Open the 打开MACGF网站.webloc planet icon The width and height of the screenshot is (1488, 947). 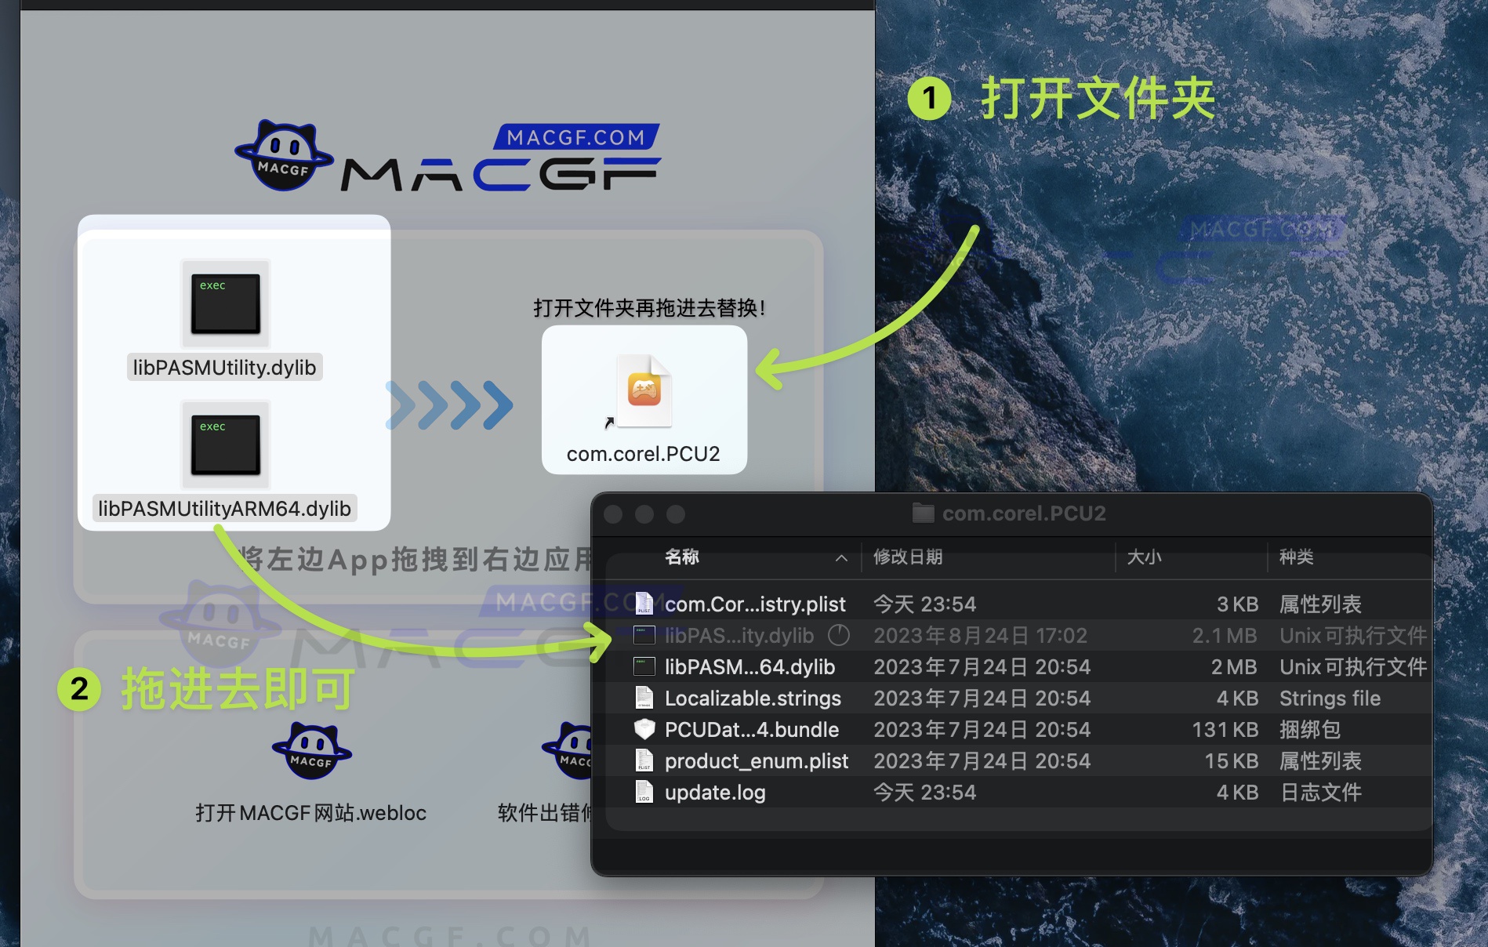pyautogui.click(x=312, y=751)
